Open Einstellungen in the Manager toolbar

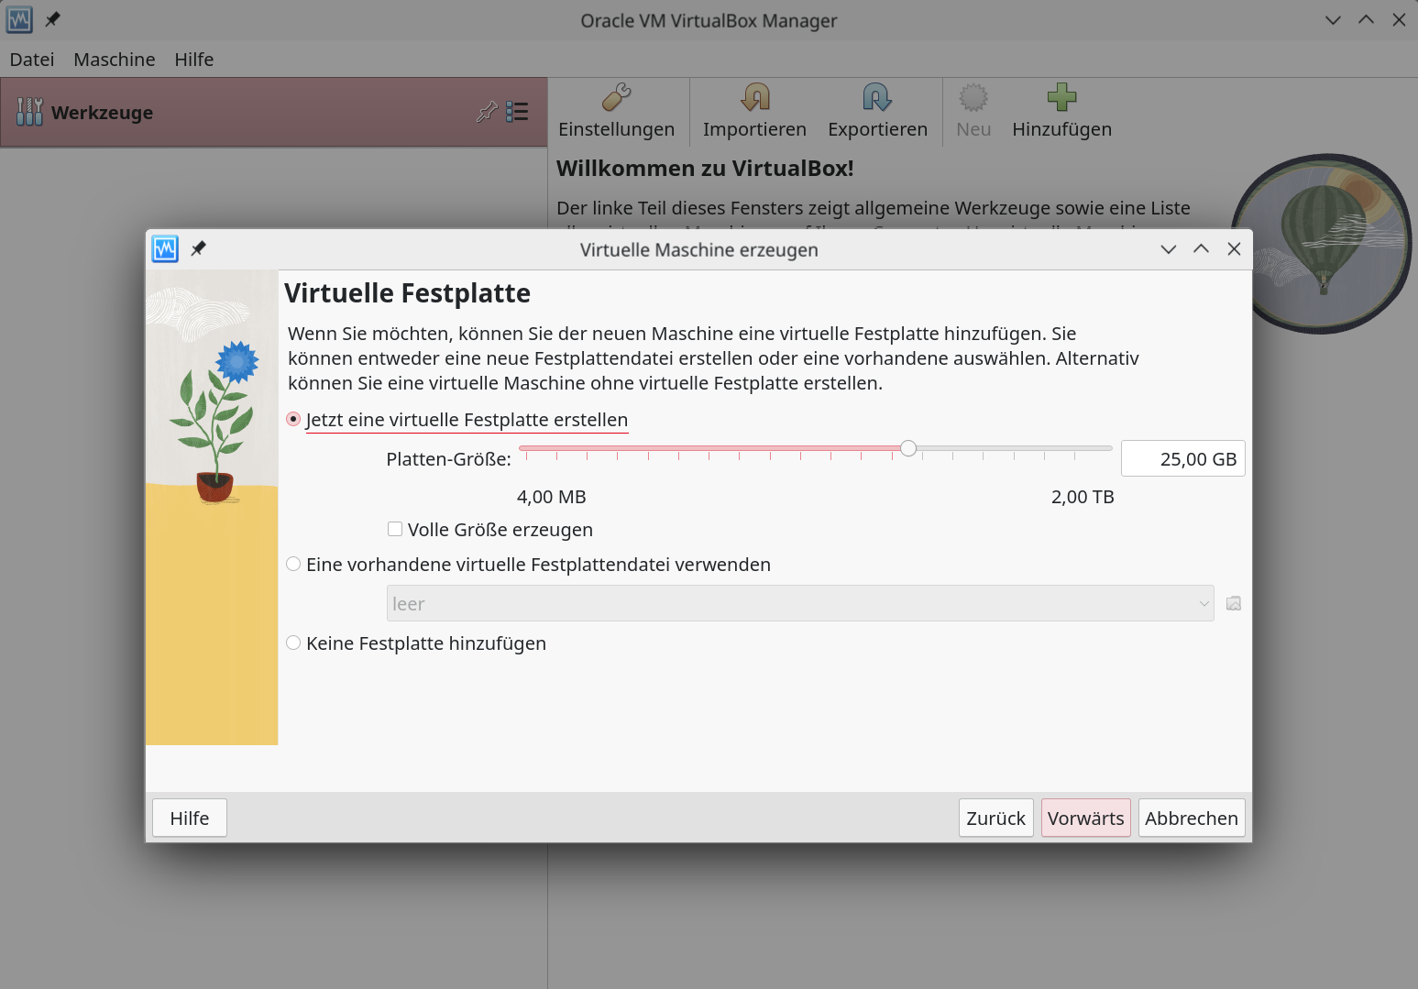point(616,112)
